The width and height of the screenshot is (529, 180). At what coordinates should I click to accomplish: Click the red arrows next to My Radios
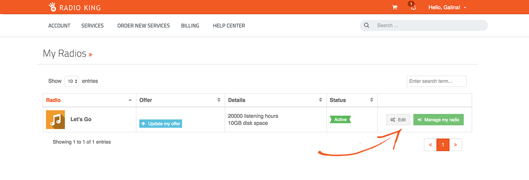(90, 54)
